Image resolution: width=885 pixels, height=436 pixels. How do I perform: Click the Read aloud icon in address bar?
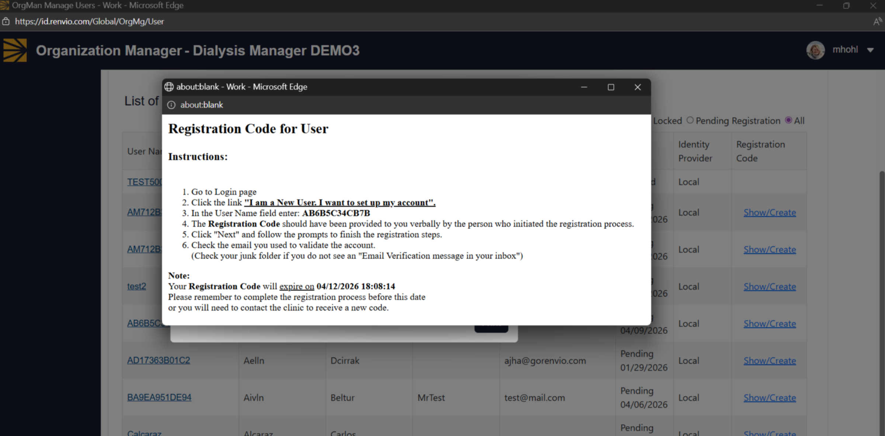tap(878, 22)
